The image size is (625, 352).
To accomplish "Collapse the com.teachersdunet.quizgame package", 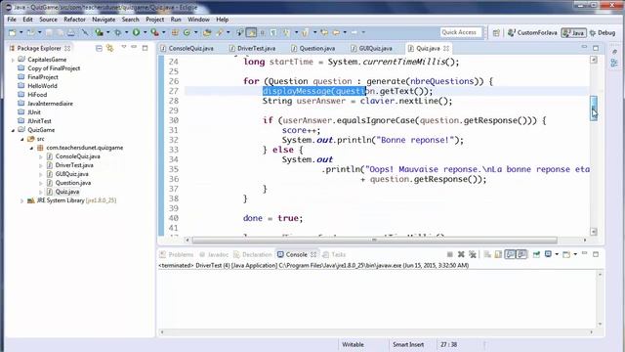I will pos(31,148).
